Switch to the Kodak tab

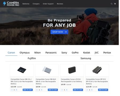tap(87, 53)
